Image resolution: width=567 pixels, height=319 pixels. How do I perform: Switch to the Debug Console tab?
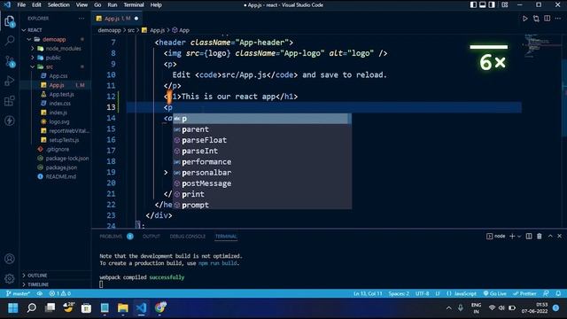pos(187,237)
